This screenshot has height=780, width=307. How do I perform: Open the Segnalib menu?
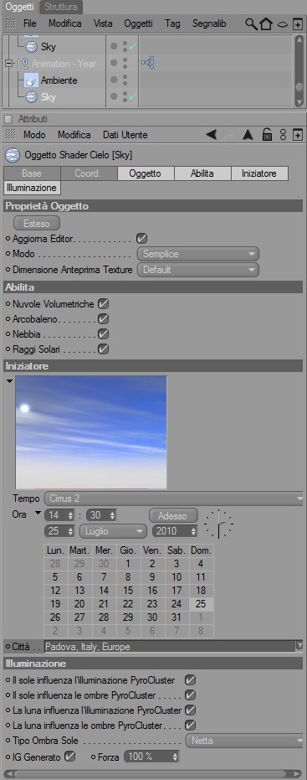[209, 23]
